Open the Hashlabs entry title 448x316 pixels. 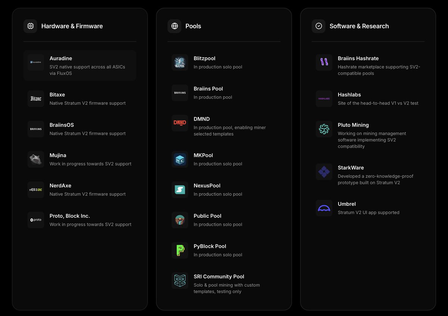(349, 95)
